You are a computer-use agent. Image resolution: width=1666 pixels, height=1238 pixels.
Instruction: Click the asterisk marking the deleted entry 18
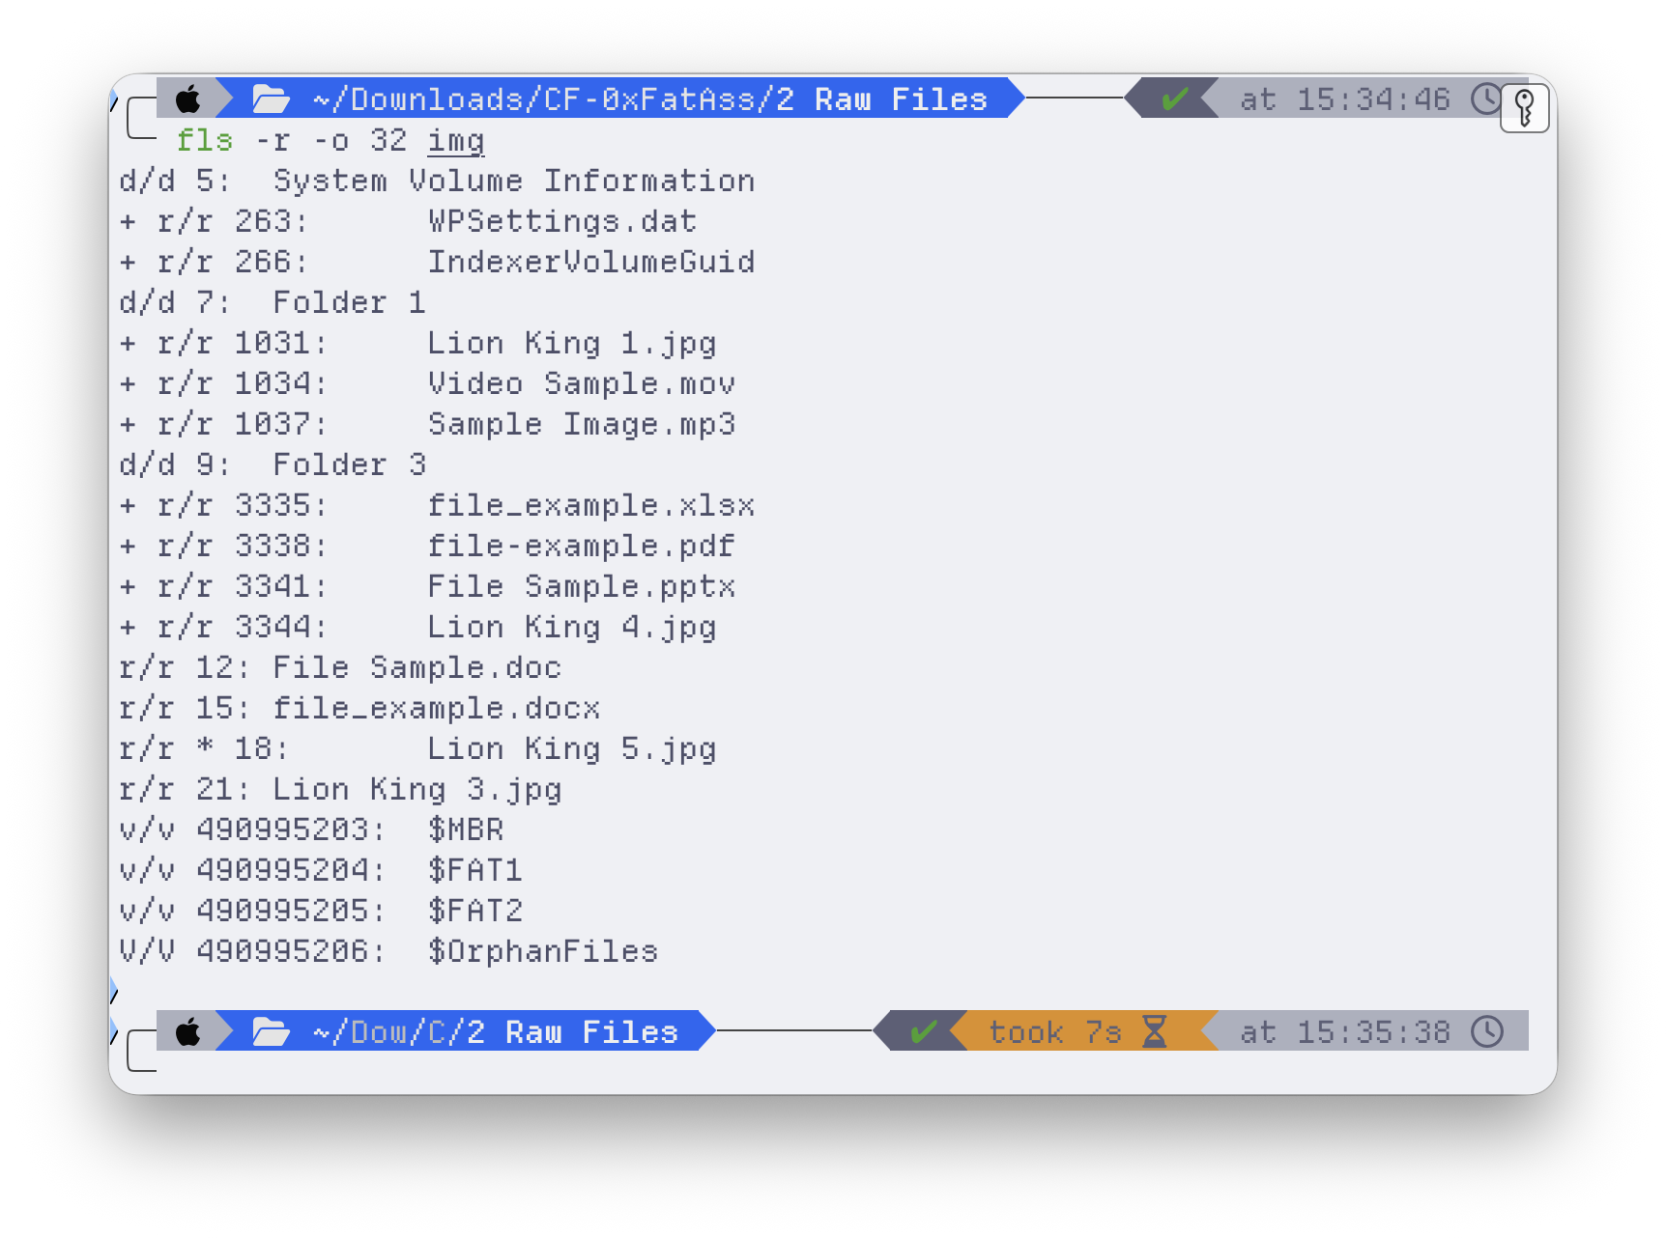(205, 746)
